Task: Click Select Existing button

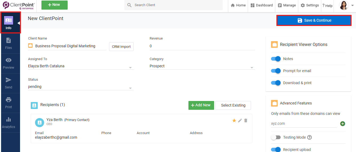Action: 233,105
